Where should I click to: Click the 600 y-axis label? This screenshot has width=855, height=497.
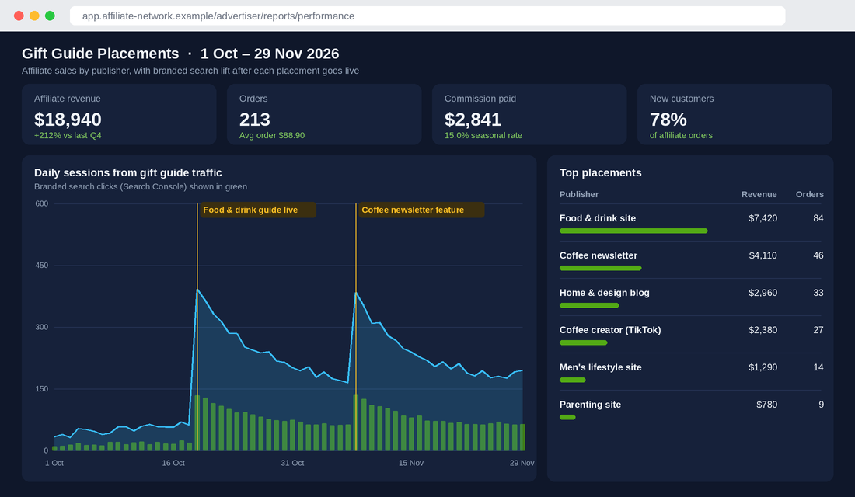(x=41, y=203)
